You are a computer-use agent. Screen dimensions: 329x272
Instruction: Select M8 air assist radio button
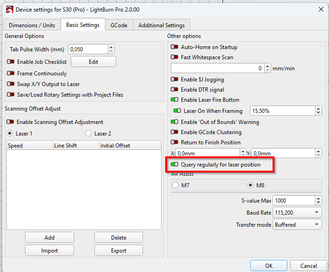(250, 185)
